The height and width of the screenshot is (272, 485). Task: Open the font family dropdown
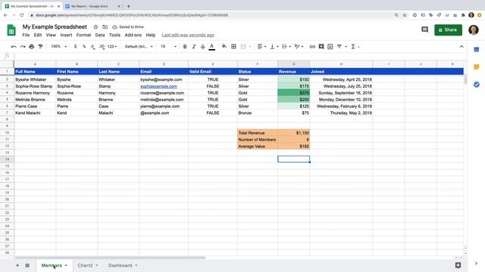pos(139,47)
